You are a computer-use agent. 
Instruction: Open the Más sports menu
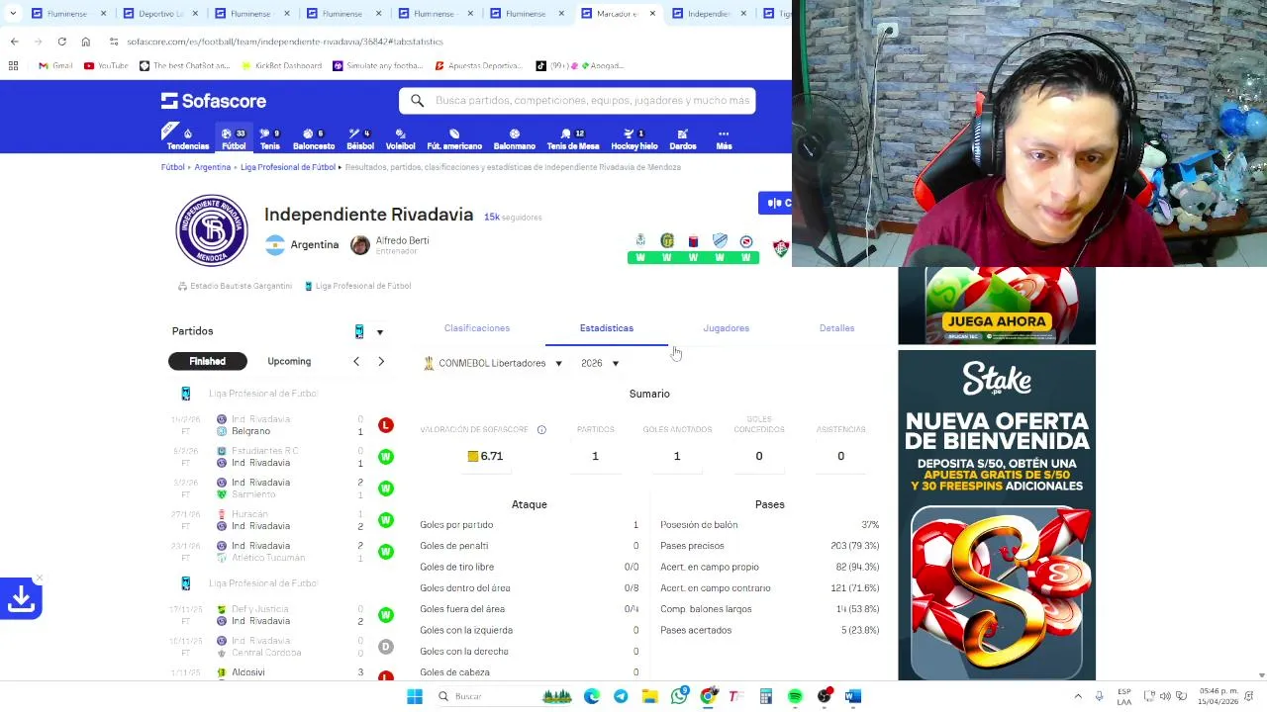[724, 138]
